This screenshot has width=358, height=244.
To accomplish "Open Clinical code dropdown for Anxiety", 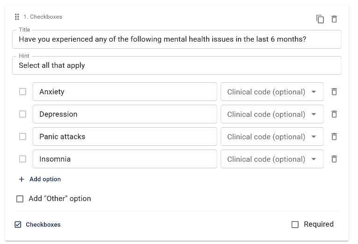I will [x=272, y=92].
